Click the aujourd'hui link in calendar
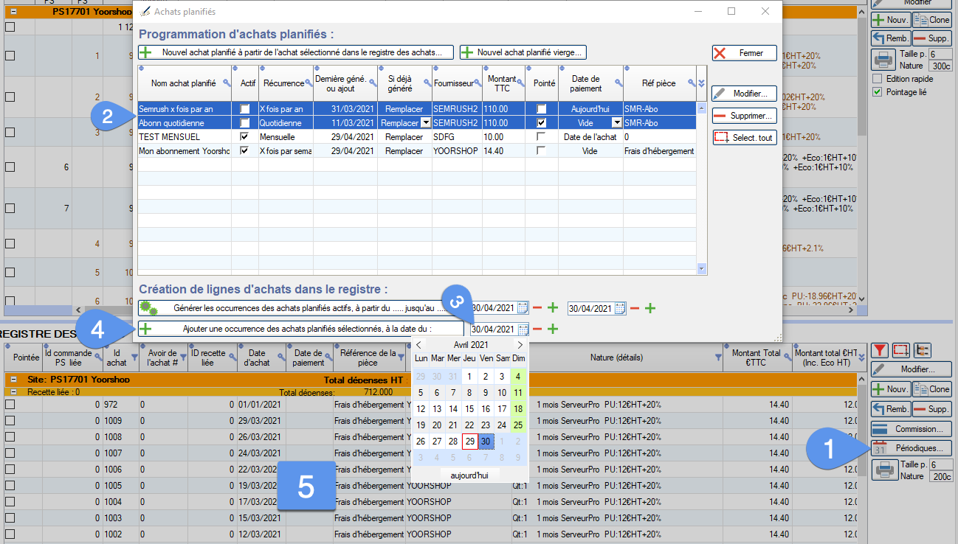The height and width of the screenshot is (544, 958). (x=469, y=475)
